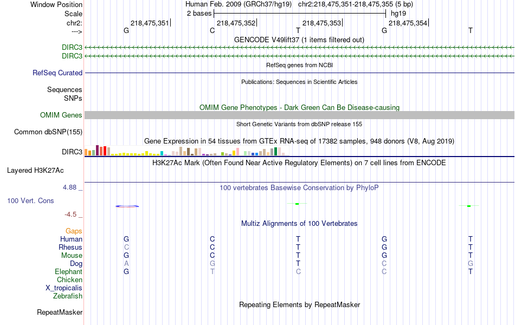This screenshot has height=325, width=515.
Task: Click Short Genetic Variants dbSNP title
Action: point(299,125)
